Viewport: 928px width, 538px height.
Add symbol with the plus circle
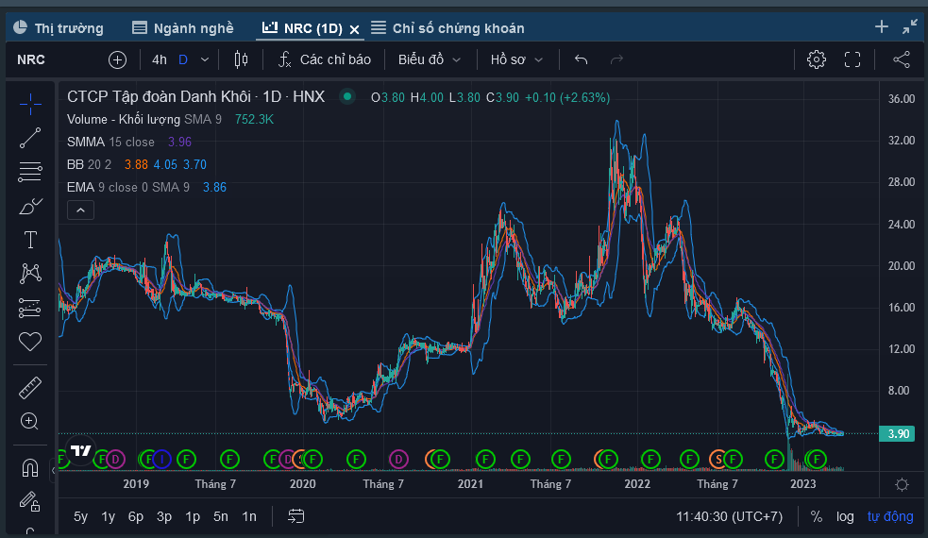click(x=117, y=59)
